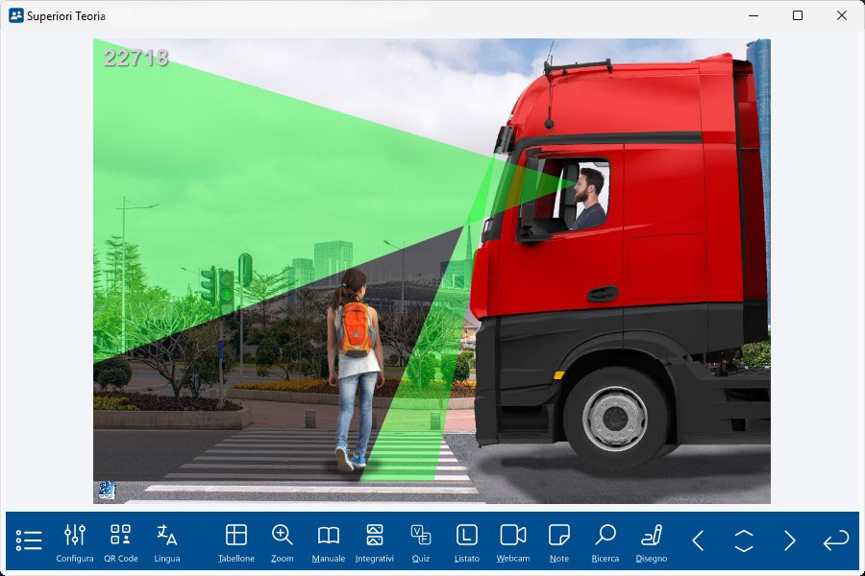Viewport: 865px width, 576px height.
Task: Turn on the Webcam
Action: (x=513, y=542)
